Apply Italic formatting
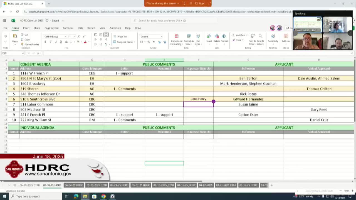This screenshot has width=356, height=200. coord(50,42)
